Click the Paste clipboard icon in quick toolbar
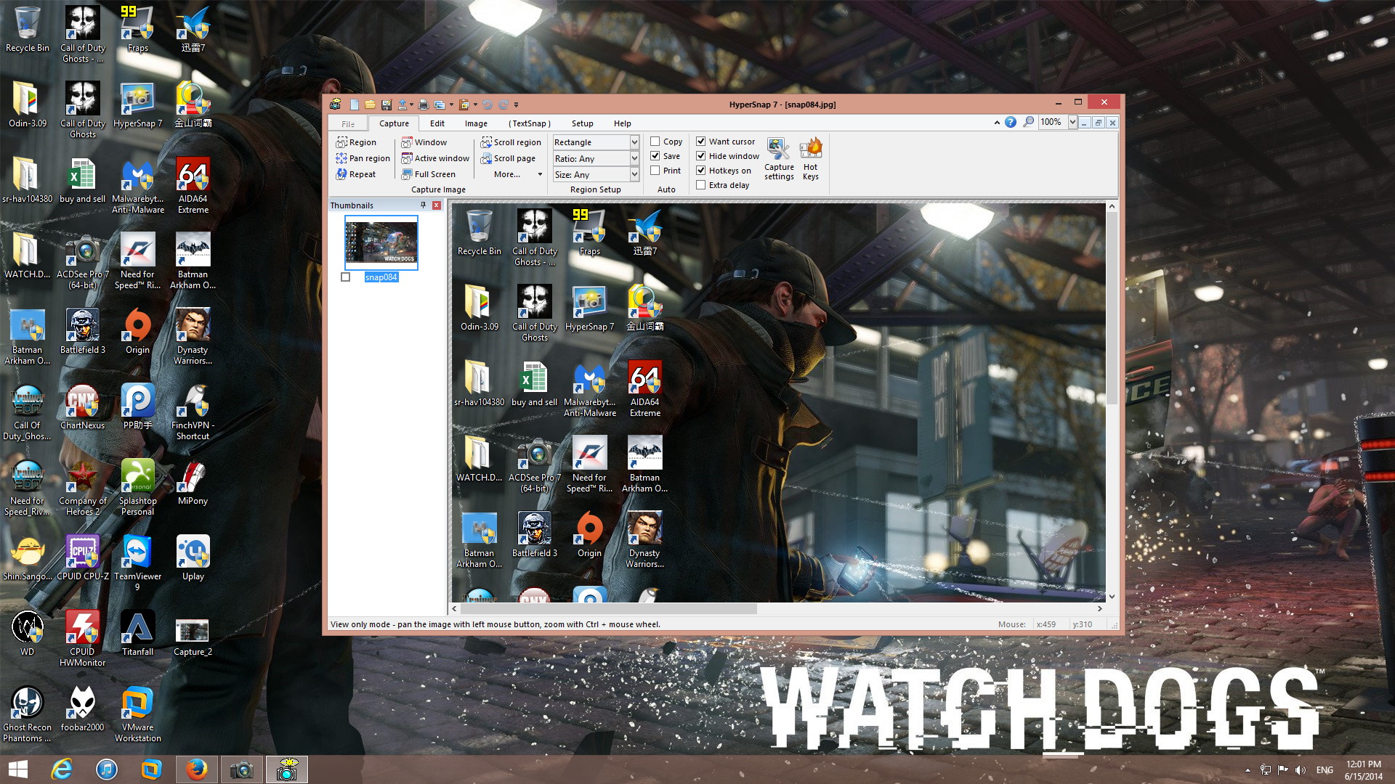This screenshot has height=784, width=1395. click(465, 105)
